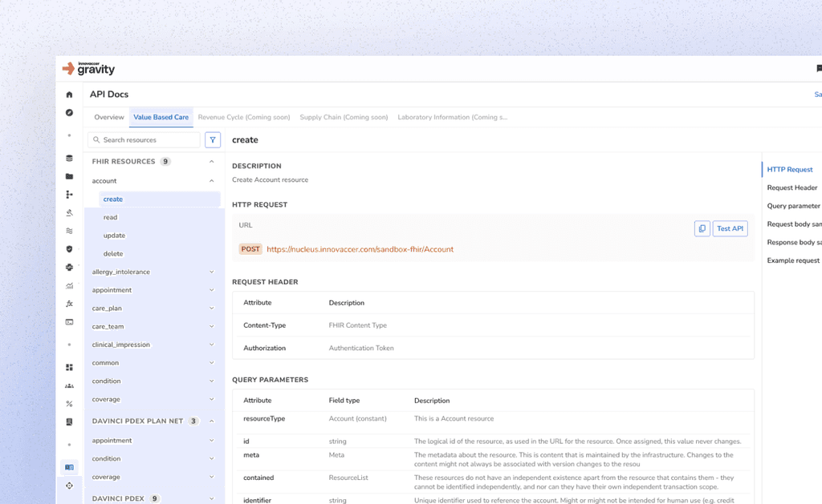Open the database stack icon
This screenshot has width=822, height=504.
point(69,158)
